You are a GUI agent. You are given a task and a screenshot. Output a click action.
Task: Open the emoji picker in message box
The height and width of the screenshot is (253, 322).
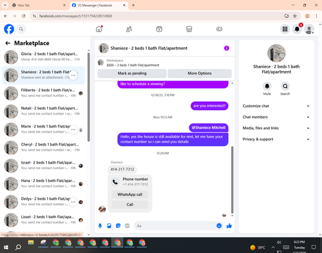click(219, 226)
